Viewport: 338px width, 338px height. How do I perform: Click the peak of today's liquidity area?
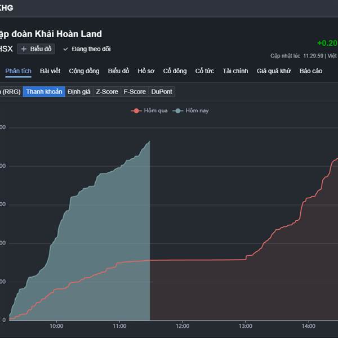[149, 141]
